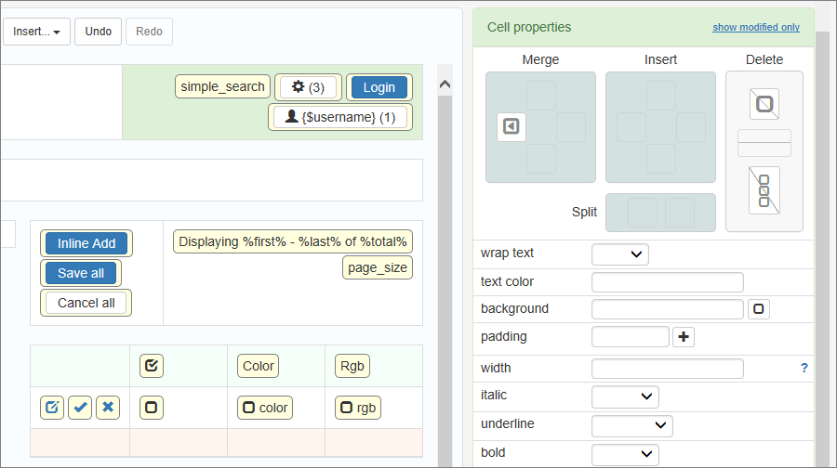This screenshot has height=468, width=837.
Task: Open the Insert... dropdown menu
Action: click(x=36, y=32)
